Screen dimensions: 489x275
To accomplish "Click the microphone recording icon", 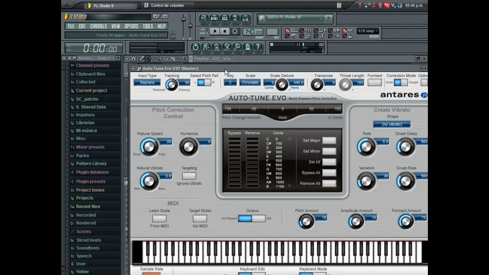I will pyautogui.click(x=237, y=47).
